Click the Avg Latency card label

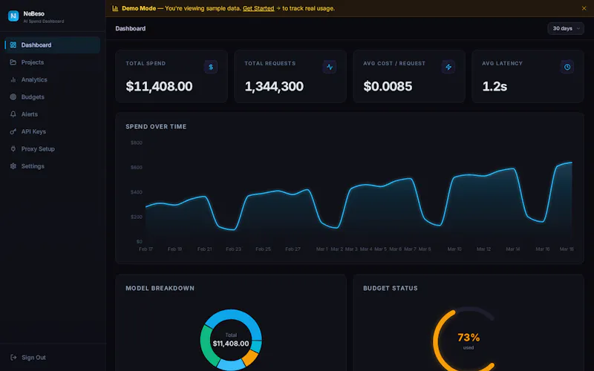(x=502, y=63)
